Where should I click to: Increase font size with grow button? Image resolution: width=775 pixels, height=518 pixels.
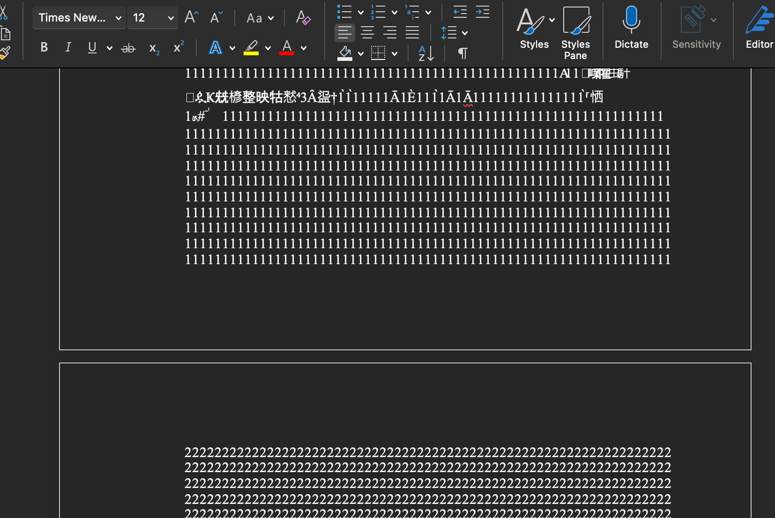(191, 17)
